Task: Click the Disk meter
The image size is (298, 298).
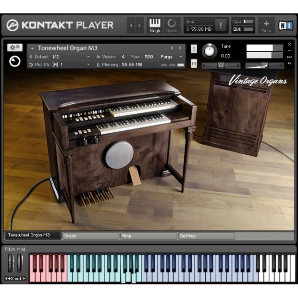Action: click(x=248, y=29)
